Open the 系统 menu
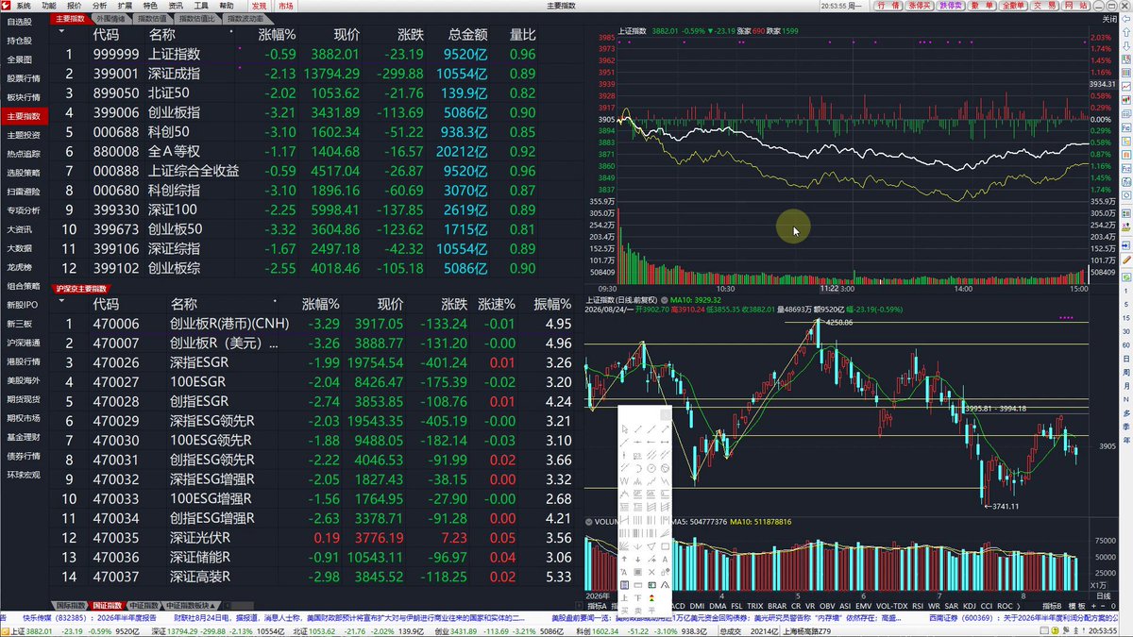 click(23, 6)
